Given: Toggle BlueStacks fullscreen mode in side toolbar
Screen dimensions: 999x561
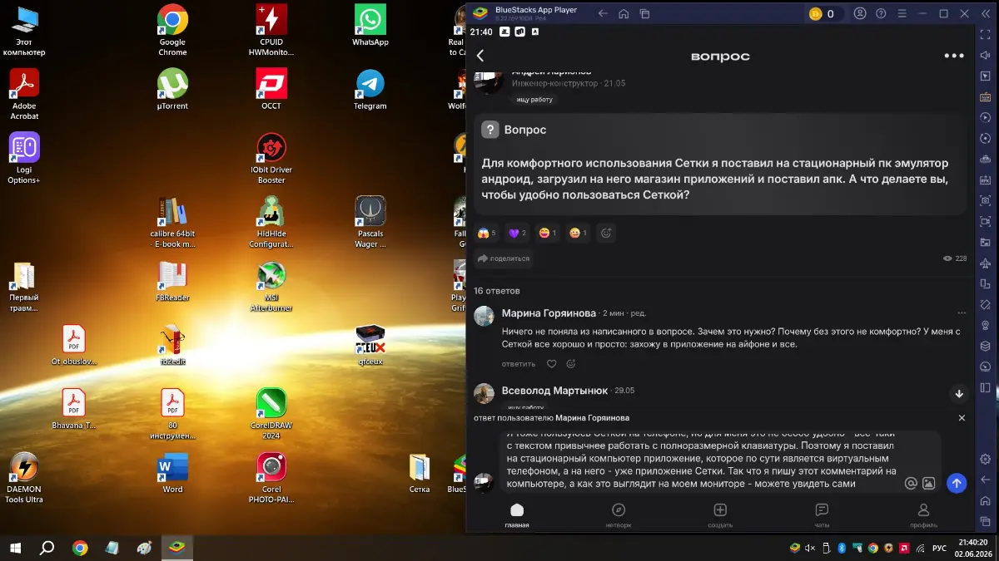Looking at the screenshot, I should (986, 35).
